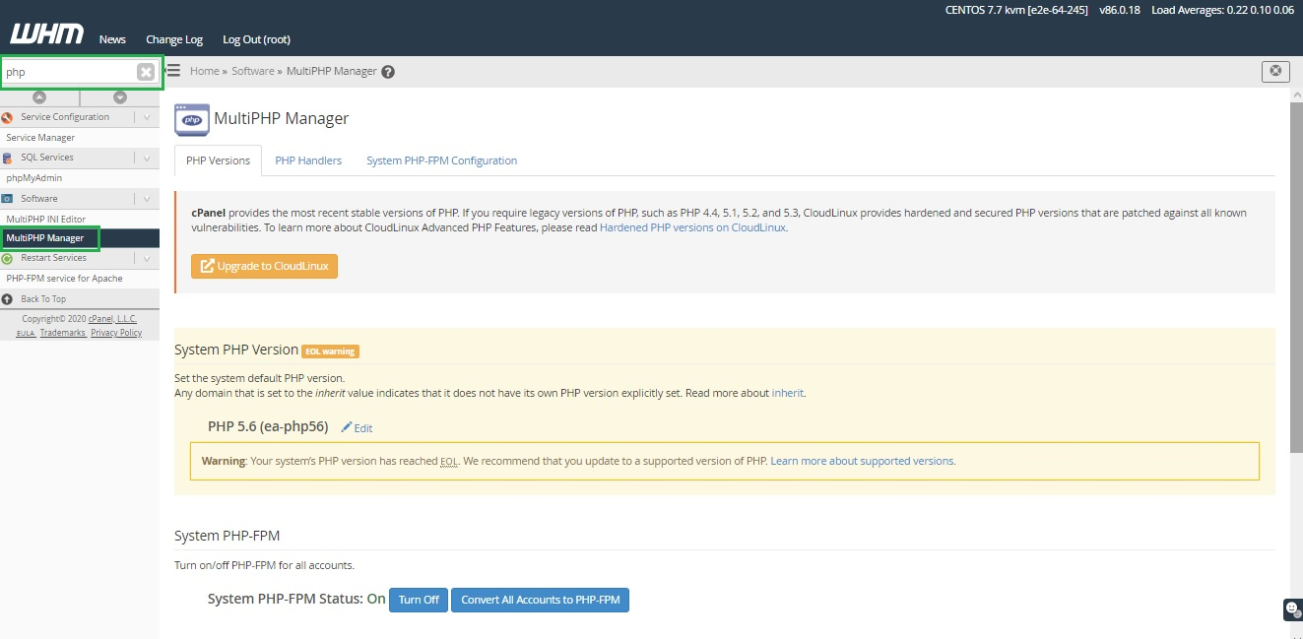Clear the php search box text
This screenshot has height=639, width=1303.
pos(146,72)
